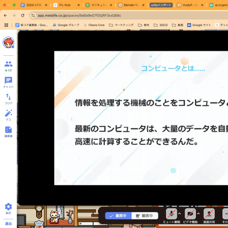
Task: Switch to the ai.crypto tab
Action: coord(218,5)
